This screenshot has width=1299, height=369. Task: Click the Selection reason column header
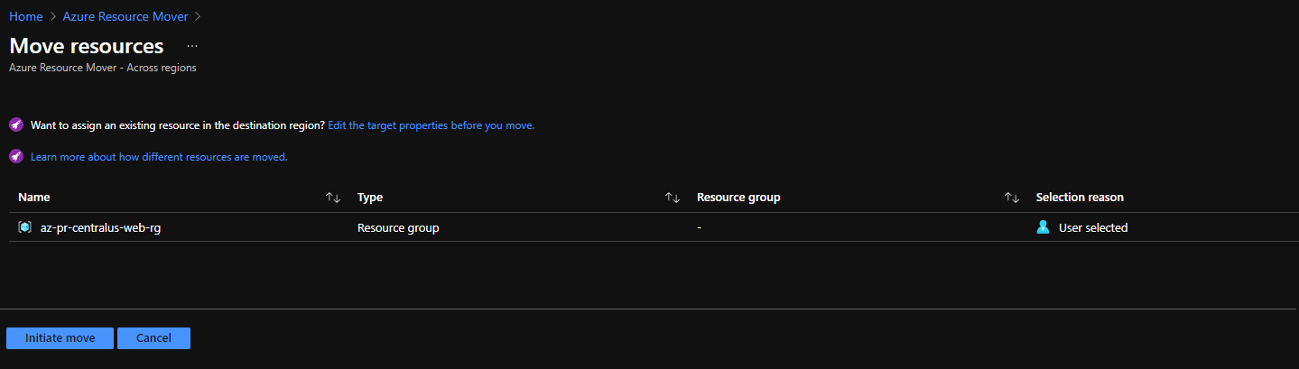point(1080,197)
